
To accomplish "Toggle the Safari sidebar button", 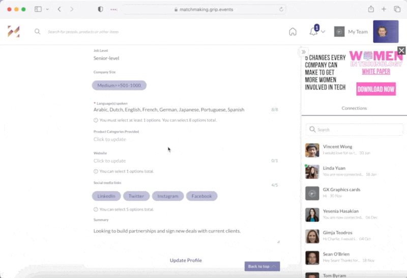I will [38, 9].
